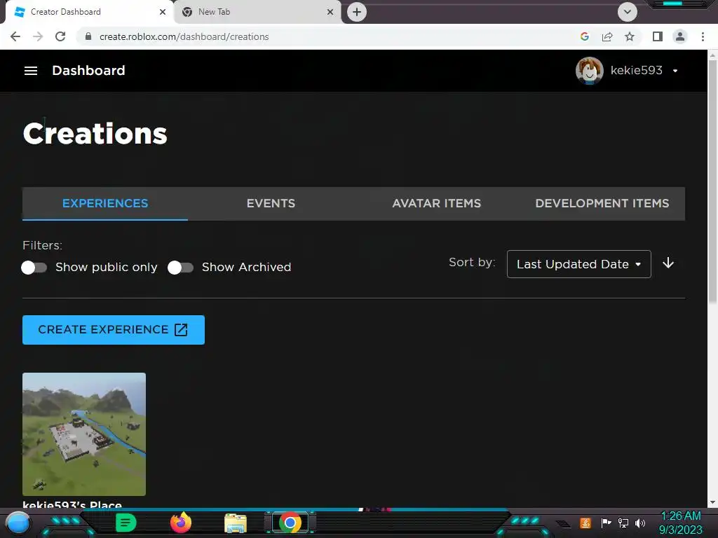Expand the kekie593 account dropdown arrow
Screen dimensions: 718x538
point(675,71)
